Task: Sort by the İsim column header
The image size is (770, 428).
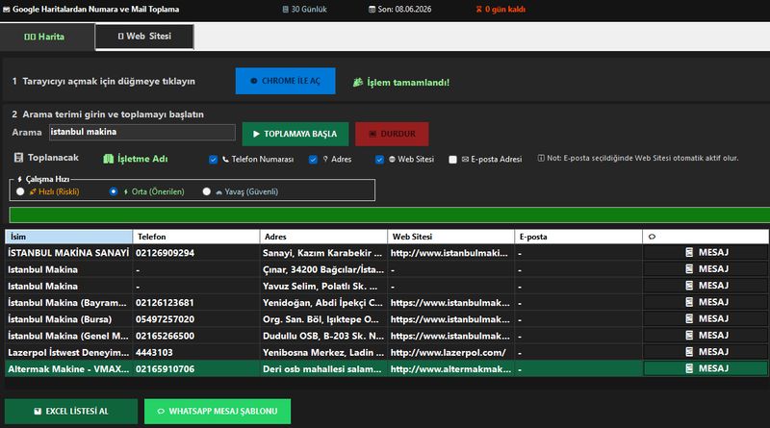Action: 68,237
